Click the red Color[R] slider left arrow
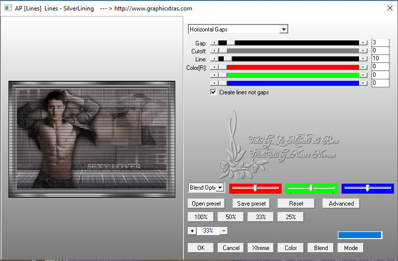Screen dimensions: 398x261 tap(215, 67)
